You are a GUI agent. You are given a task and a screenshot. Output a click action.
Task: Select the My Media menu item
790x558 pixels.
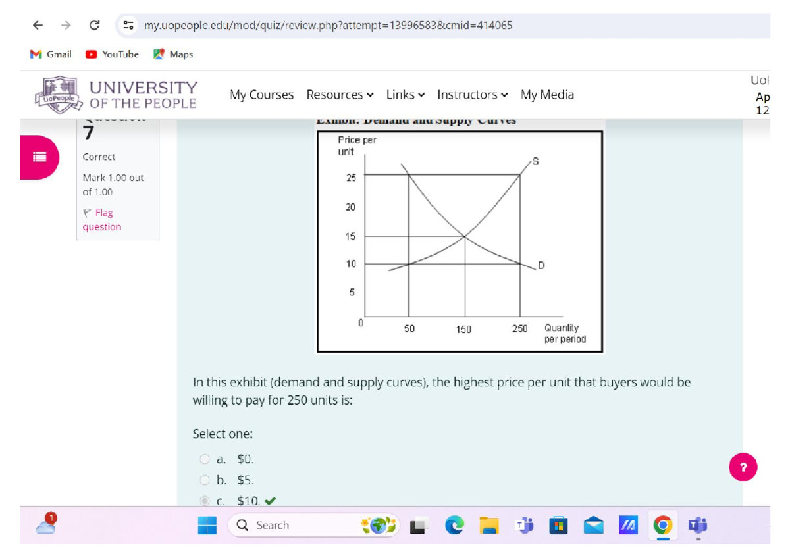(547, 95)
